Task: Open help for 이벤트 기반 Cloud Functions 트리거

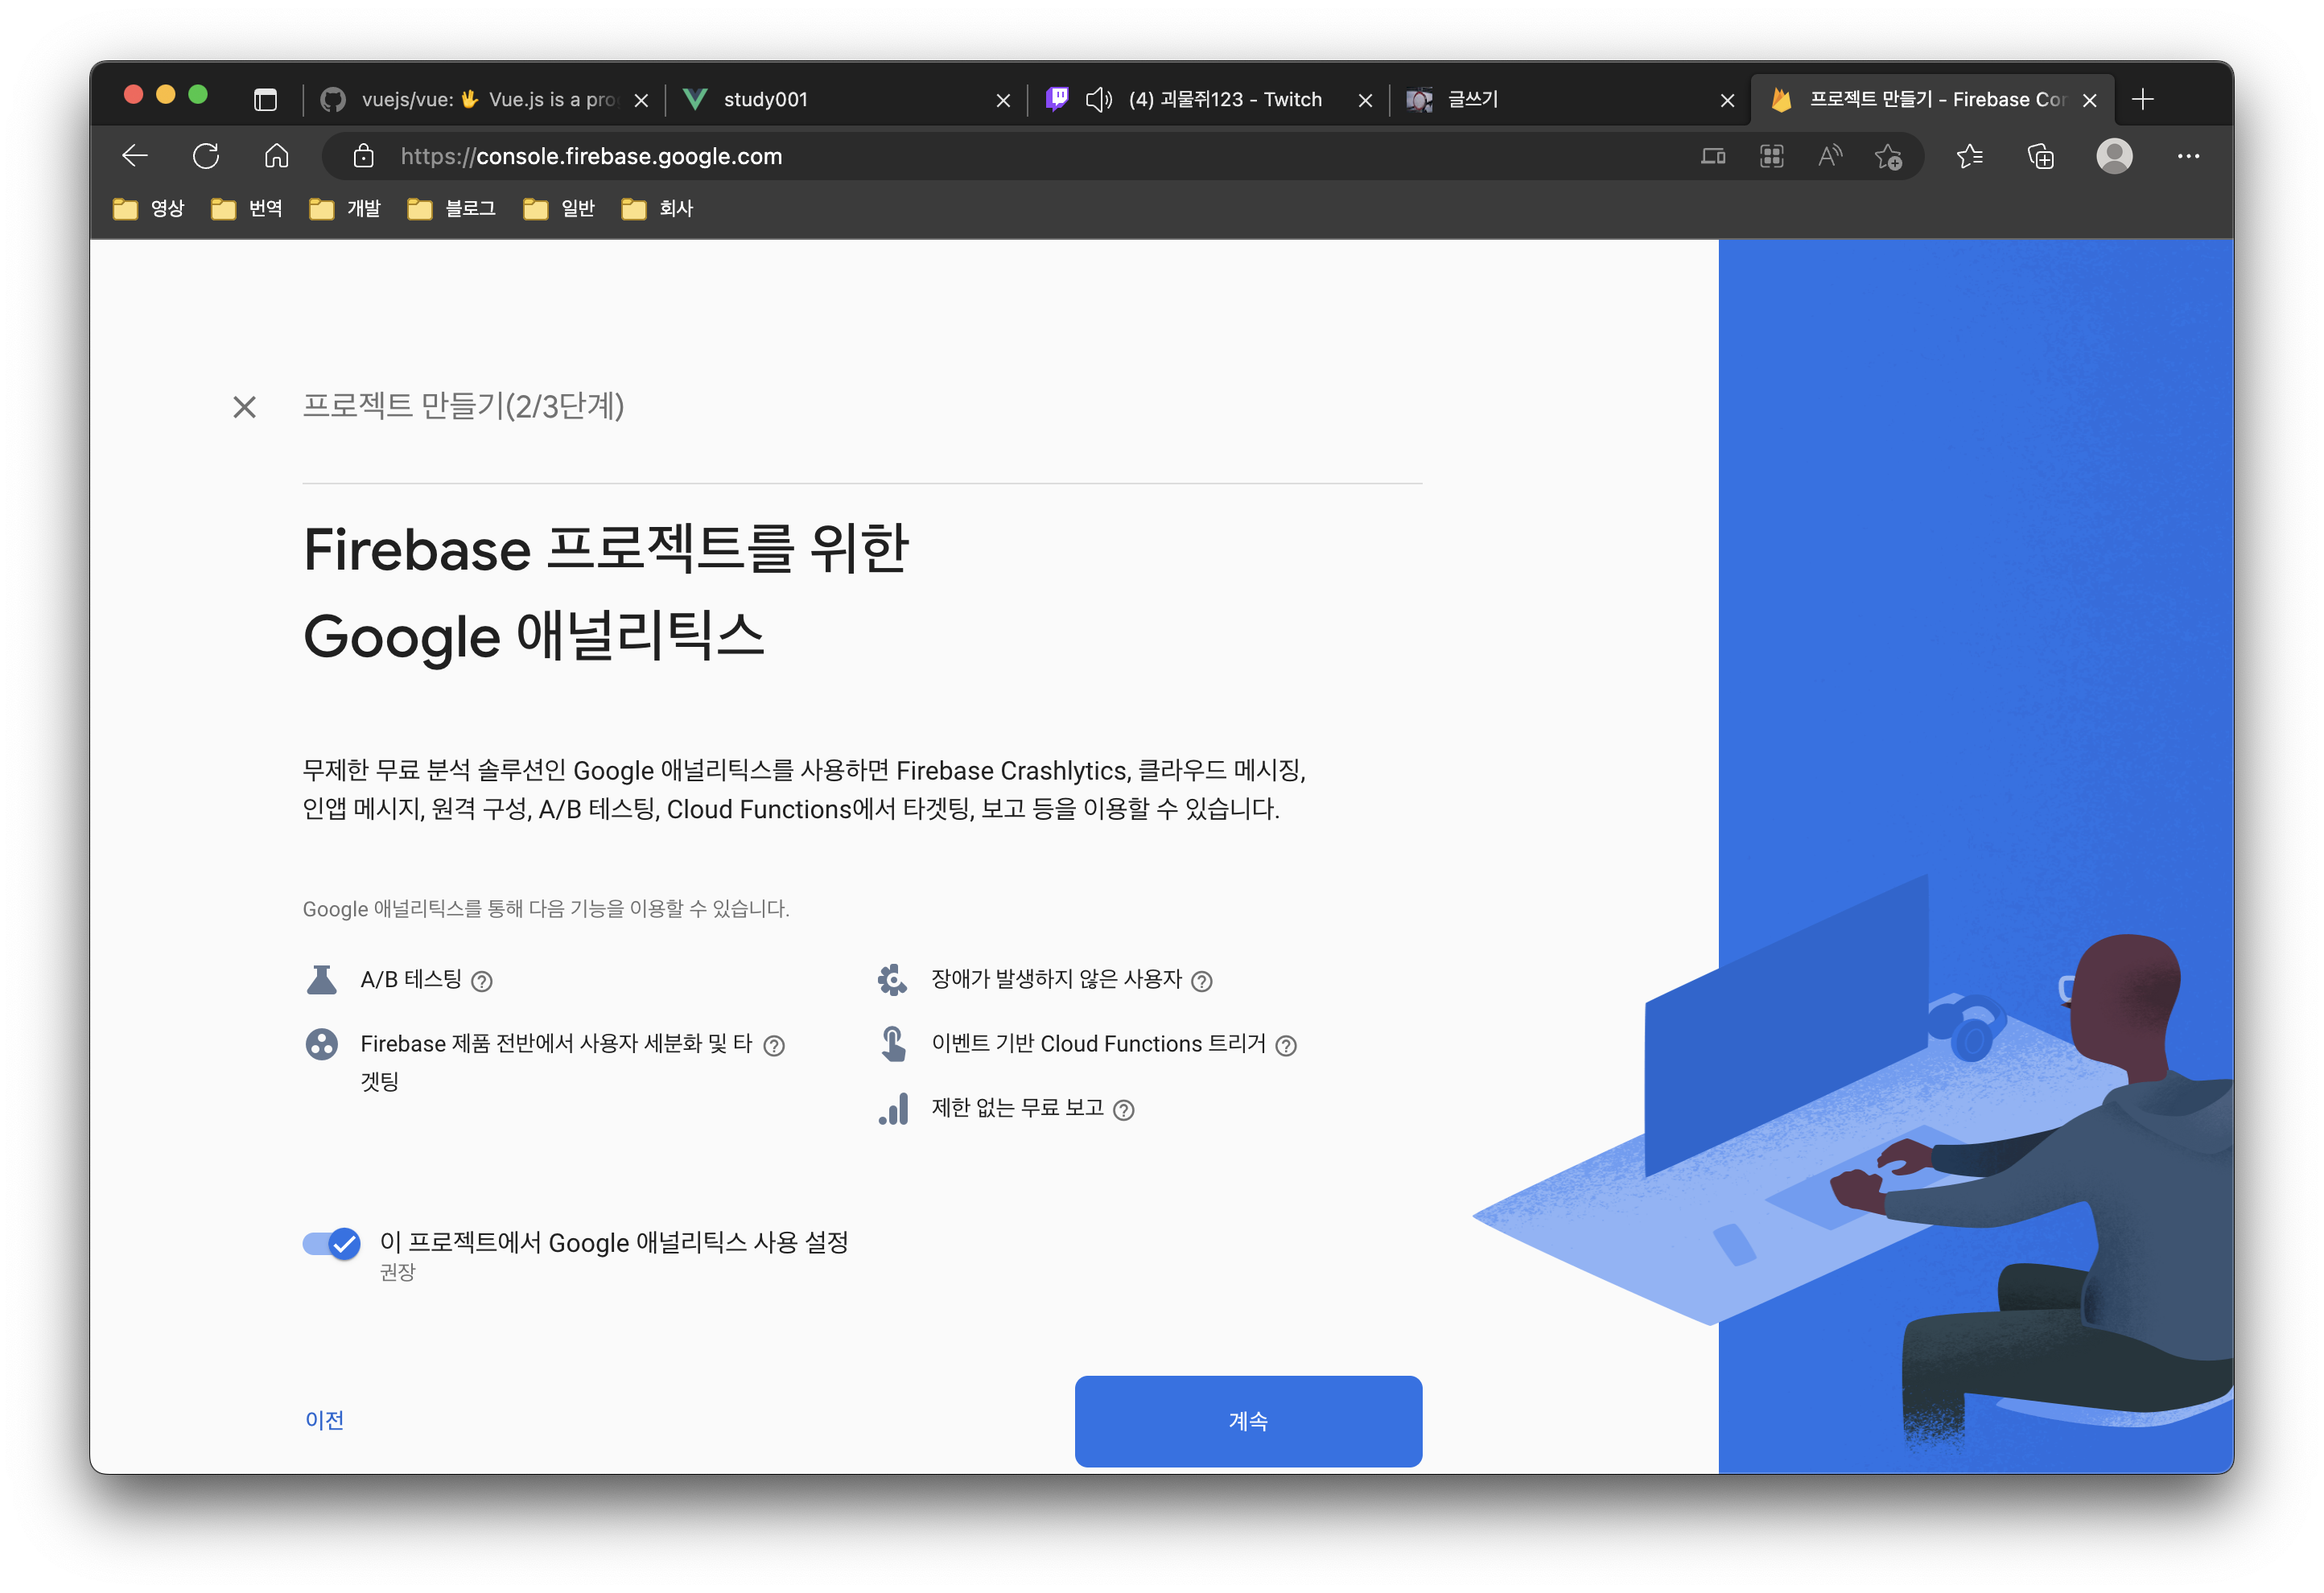Action: click(1286, 1045)
